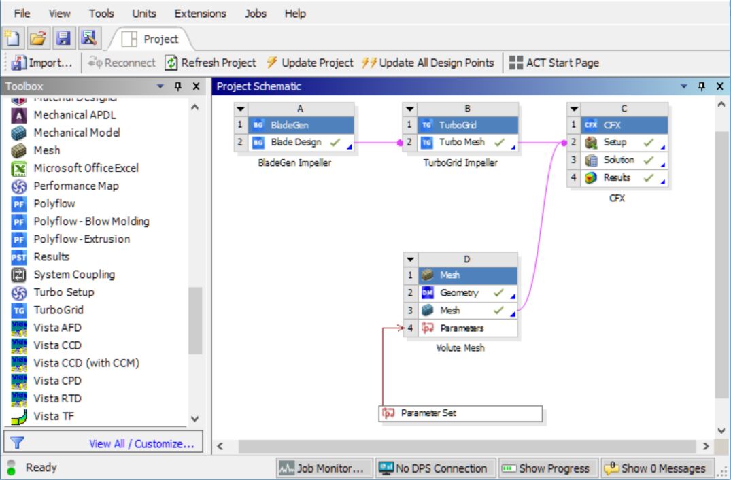The height and width of the screenshot is (480, 731).
Task: Pin the Project Schematic panel
Action: [x=702, y=86]
